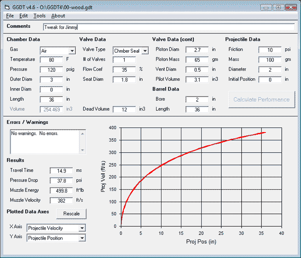This screenshot has height=258, width=301.
Task: Open the About menu
Action: click(x=58, y=16)
